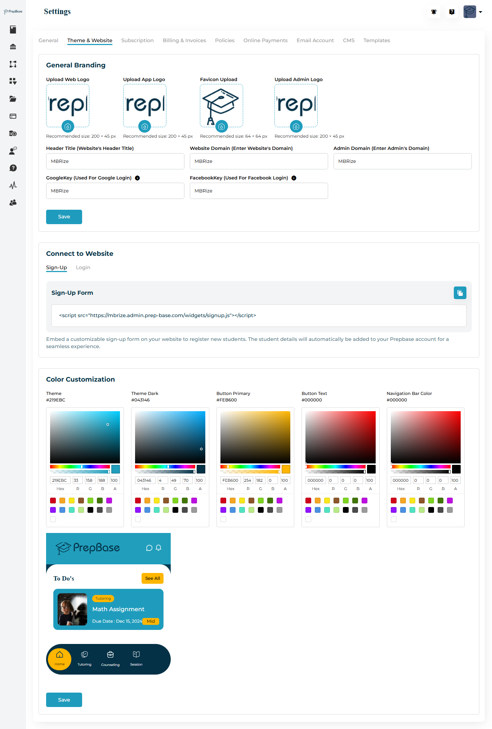Click the Header Title input field
Viewport: 492px width, 729px height.
click(115, 161)
